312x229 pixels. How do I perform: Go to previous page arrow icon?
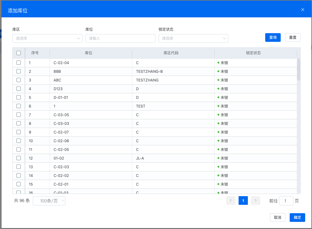pyautogui.click(x=231, y=201)
